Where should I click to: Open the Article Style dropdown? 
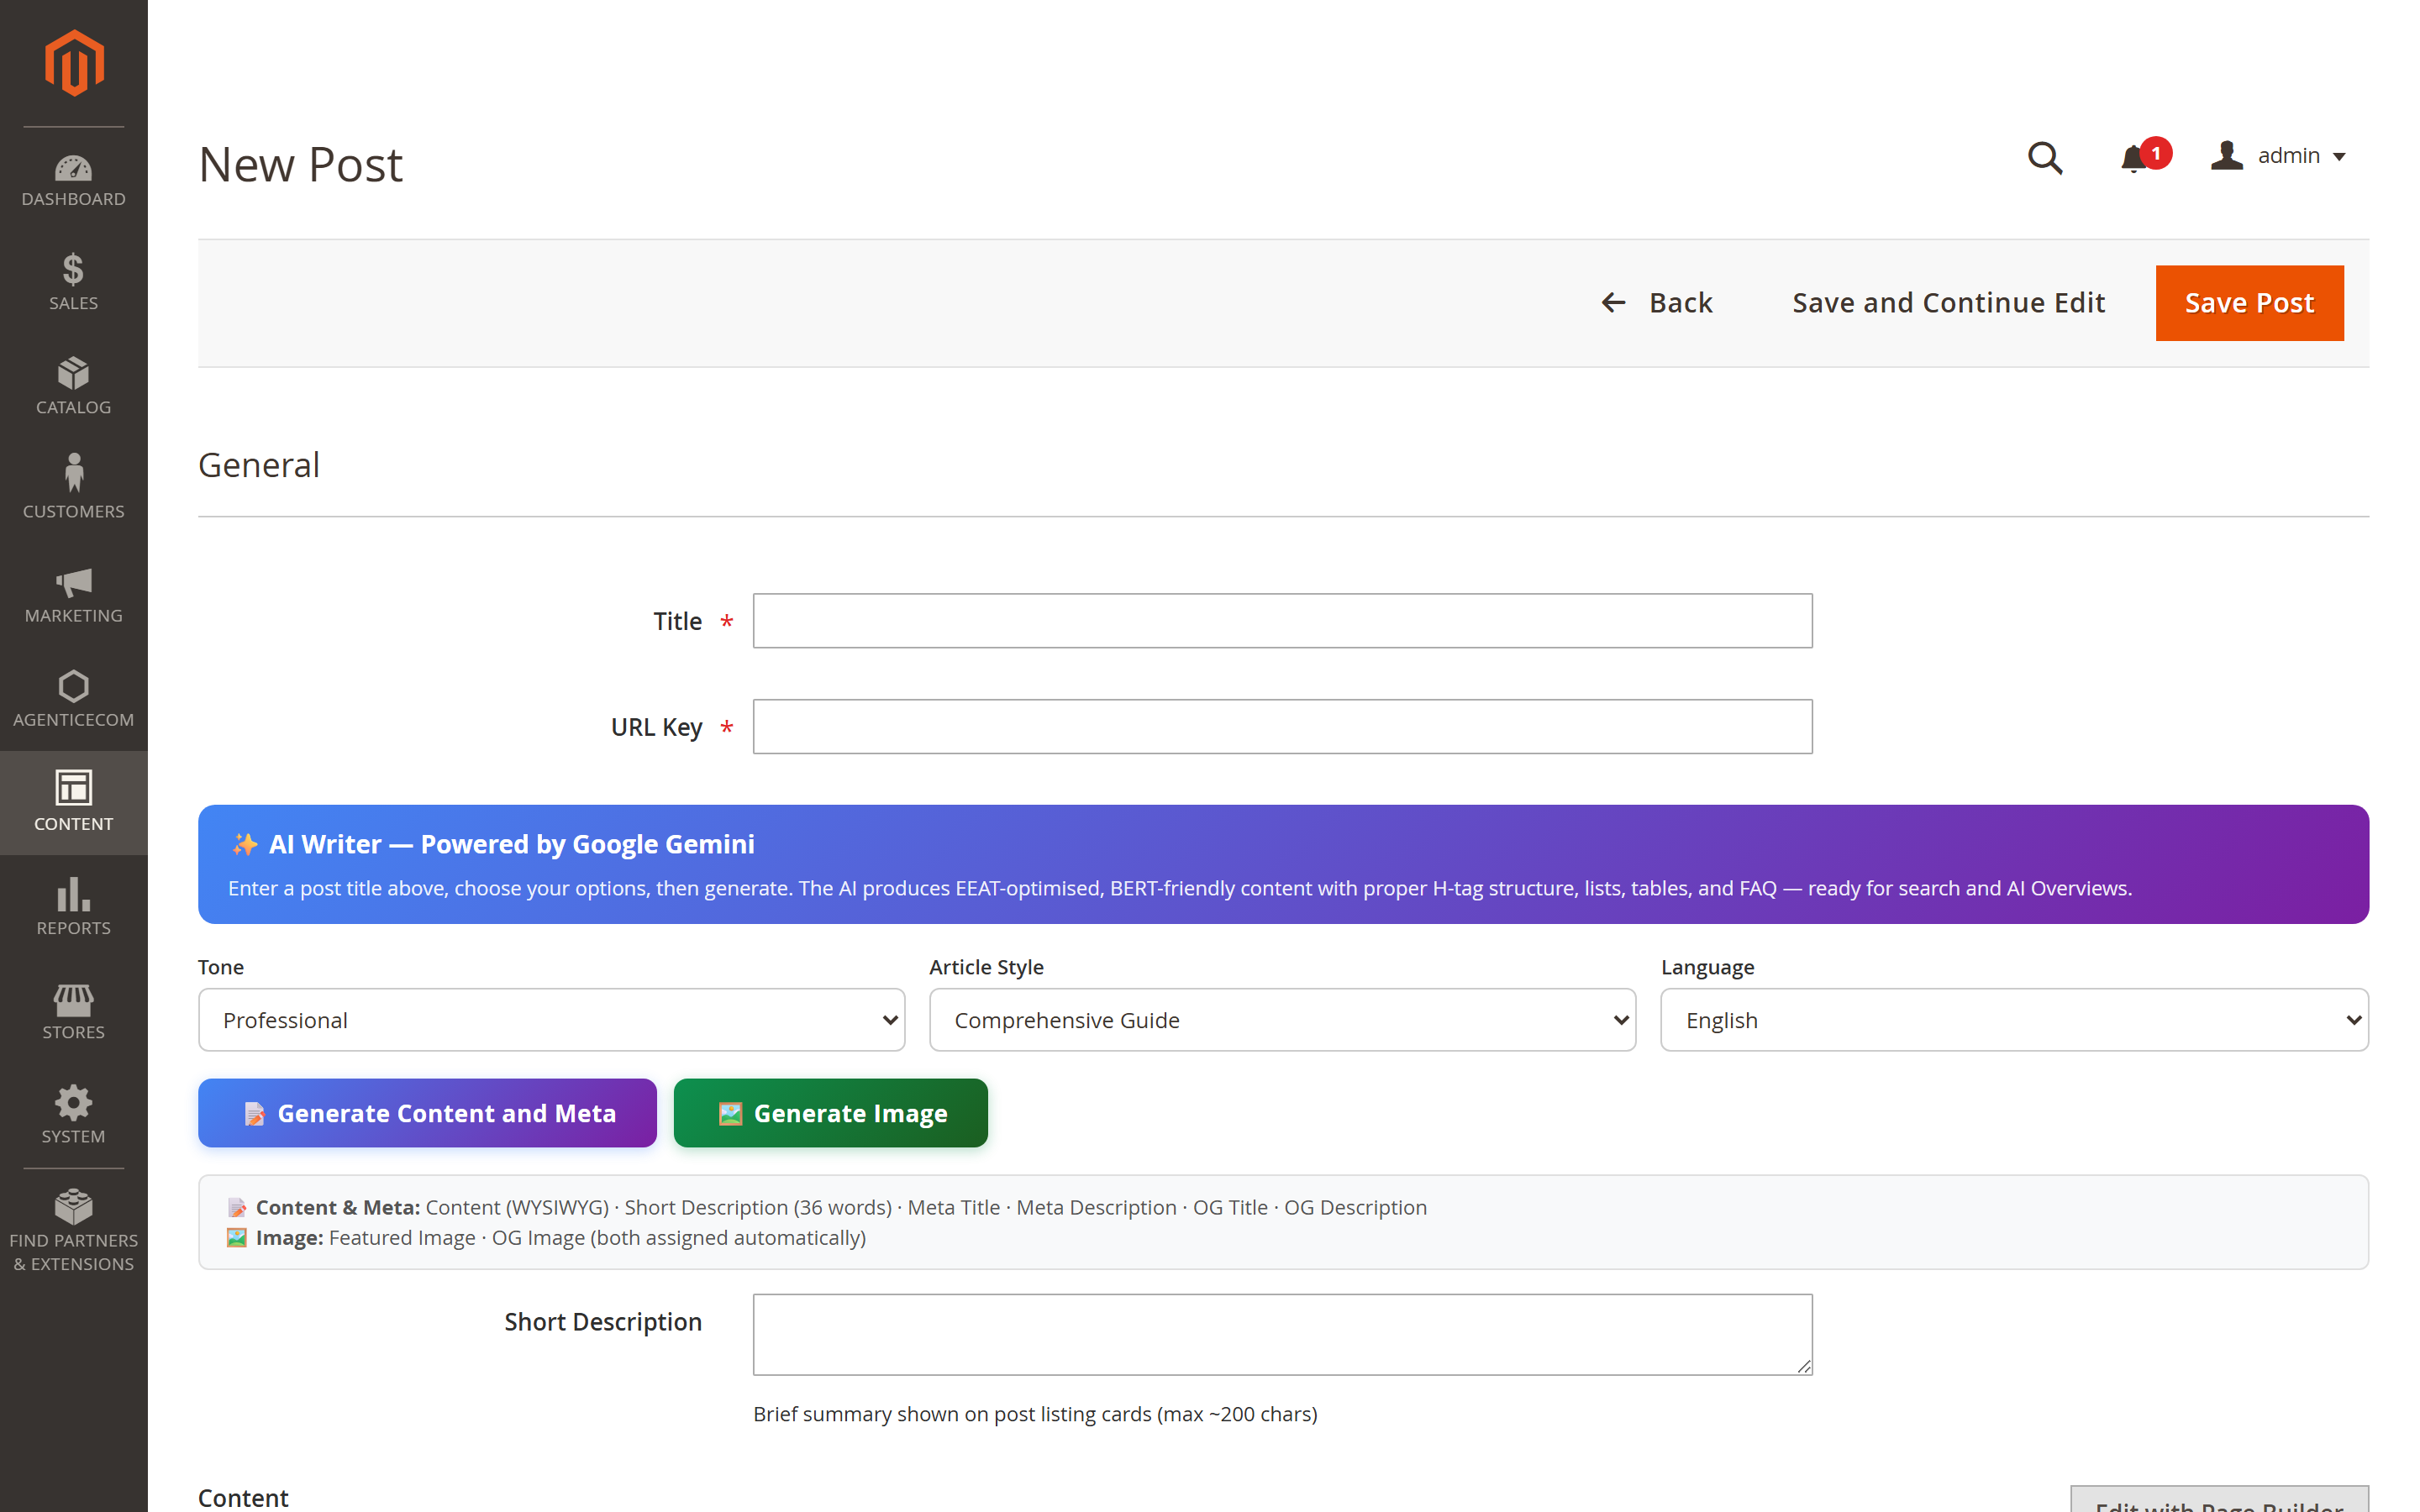pos(1282,1020)
